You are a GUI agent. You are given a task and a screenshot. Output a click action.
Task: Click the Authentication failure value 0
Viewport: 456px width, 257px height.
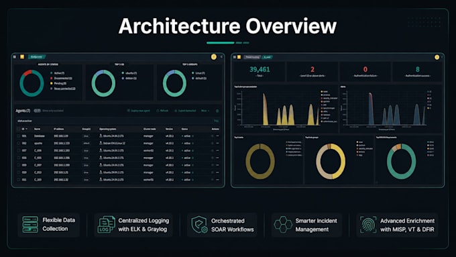pyautogui.click(x=365, y=69)
